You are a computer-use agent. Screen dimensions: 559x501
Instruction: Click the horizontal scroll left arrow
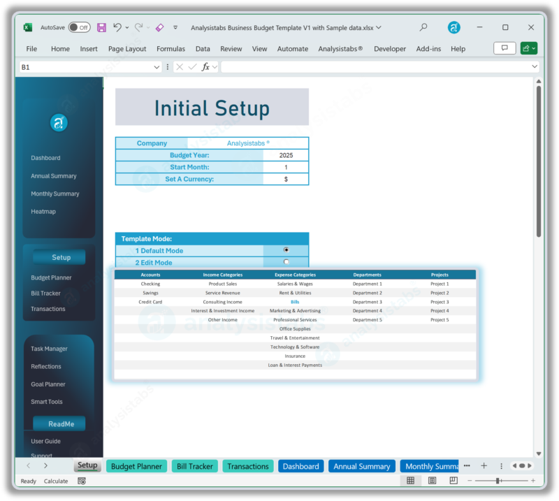coord(514,465)
